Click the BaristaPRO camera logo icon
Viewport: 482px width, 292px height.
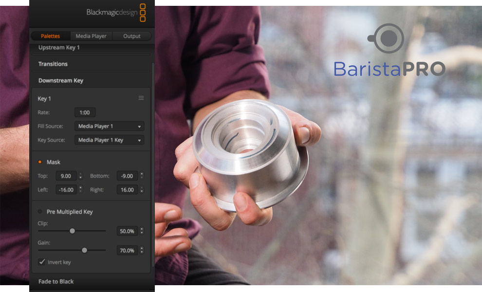[x=387, y=38]
